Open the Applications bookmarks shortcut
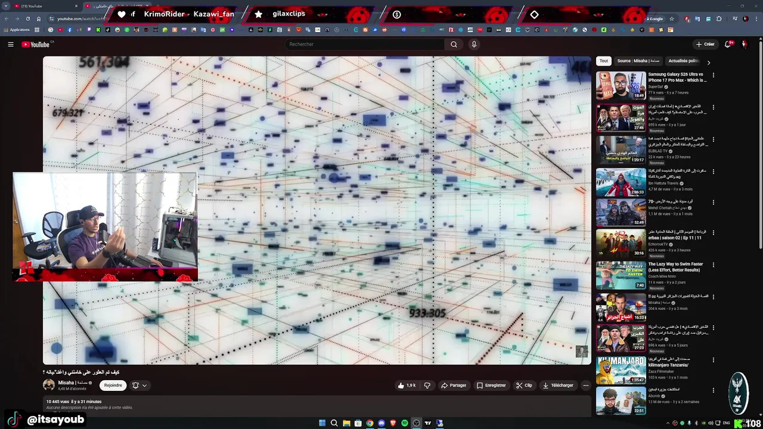The image size is (763, 429). (x=17, y=30)
